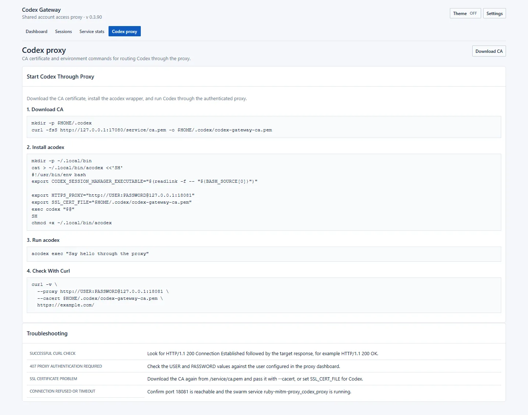Click the '2. Install acodex' step heading
Image resolution: width=528 pixels, height=415 pixels.
coord(45,147)
